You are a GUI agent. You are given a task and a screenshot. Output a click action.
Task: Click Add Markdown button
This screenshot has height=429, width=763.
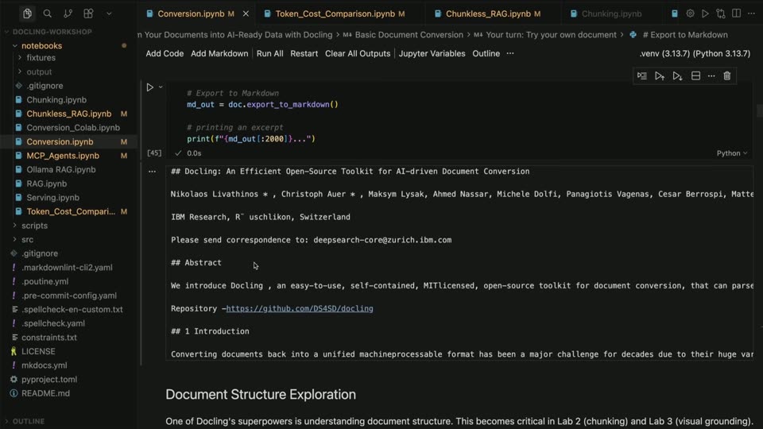point(219,53)
